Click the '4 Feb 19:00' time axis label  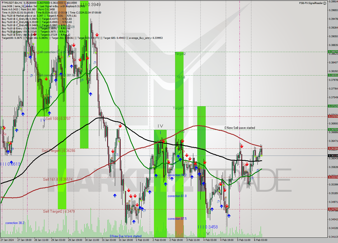pos(227,240)
